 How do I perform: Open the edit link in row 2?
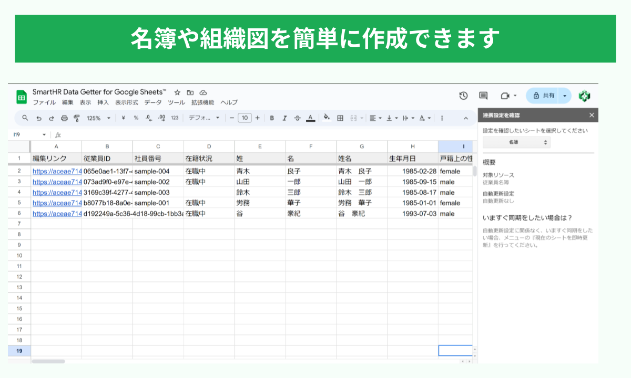57,171
